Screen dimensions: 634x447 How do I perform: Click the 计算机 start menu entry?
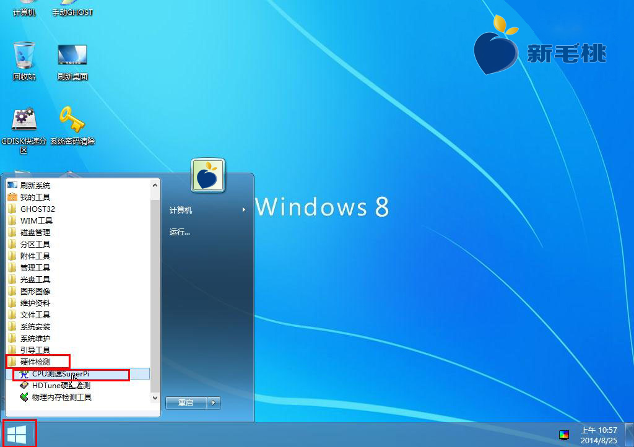coord(207,210)
